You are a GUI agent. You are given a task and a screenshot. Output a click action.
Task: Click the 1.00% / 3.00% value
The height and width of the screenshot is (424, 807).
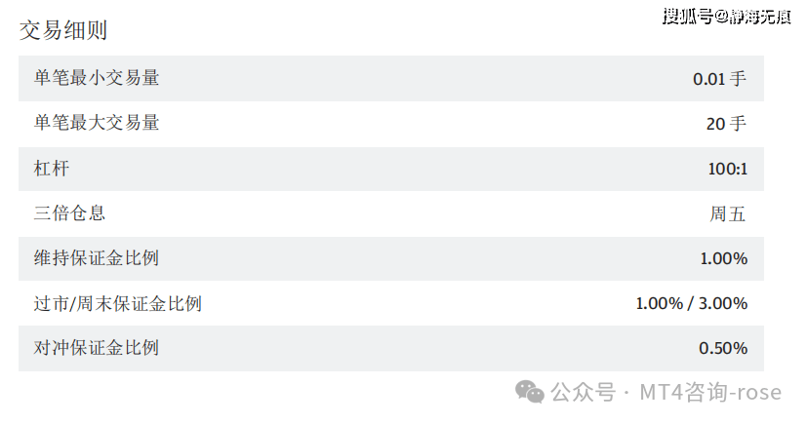(x=692, y=303)
